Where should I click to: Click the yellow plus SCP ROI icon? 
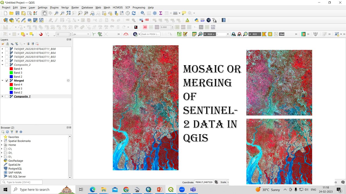pos(270,34)
